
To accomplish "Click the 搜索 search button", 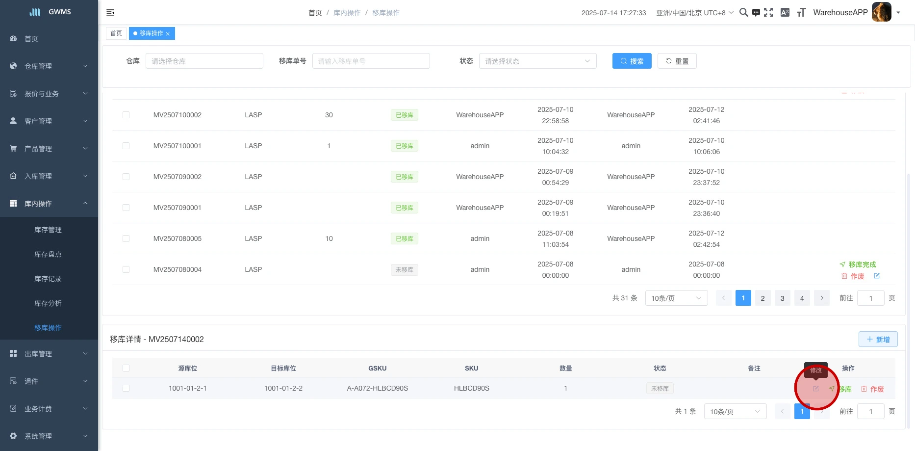I will [632, 61].
